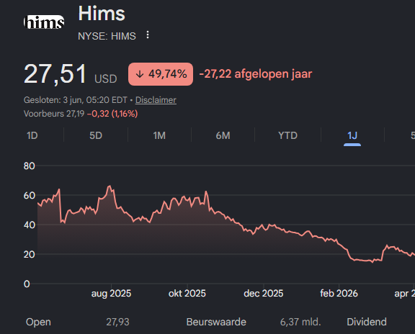
Task: Select the 1J one-year tab
Action: pos(352,135)
